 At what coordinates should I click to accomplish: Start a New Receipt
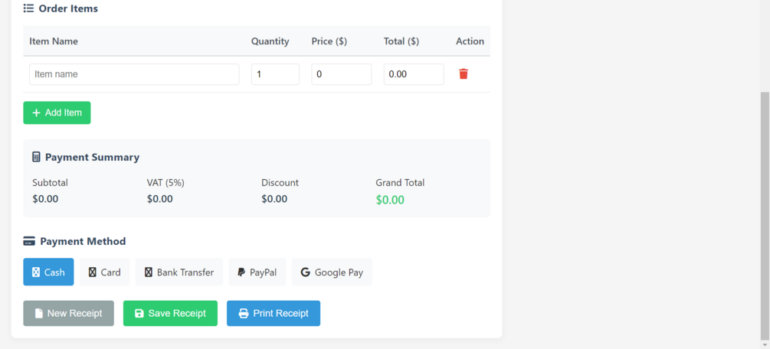pos(68,314)
